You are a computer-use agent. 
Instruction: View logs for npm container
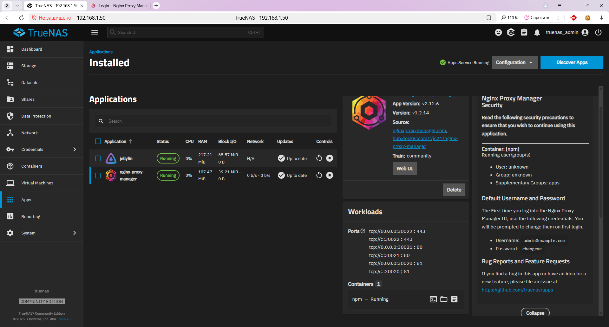pyautogui.click(x=454, y=299)
